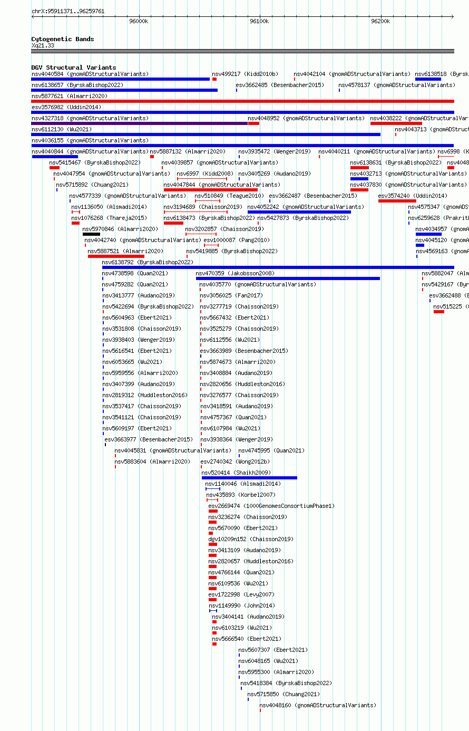This screenshot has width=469, height=731.
Task: Open esv3663977 (Besenbacher2015) variant
Action: click(149, 439)
